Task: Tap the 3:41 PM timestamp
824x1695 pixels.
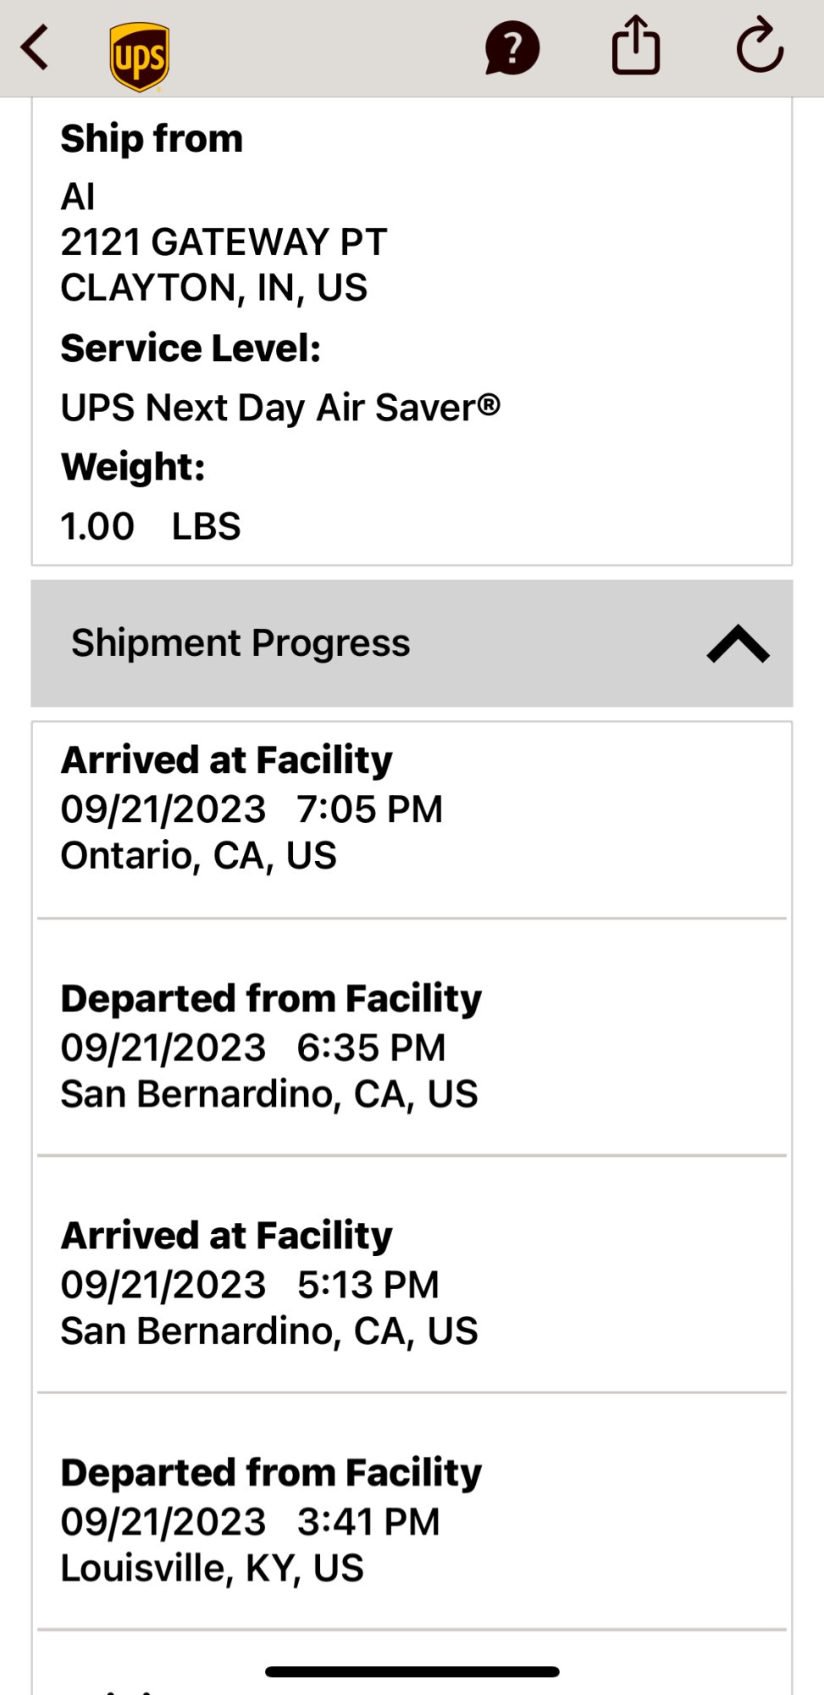Action: coord(368,1522)
